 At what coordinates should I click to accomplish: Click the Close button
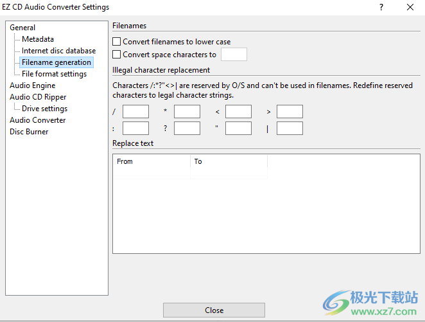click(214, 310)
